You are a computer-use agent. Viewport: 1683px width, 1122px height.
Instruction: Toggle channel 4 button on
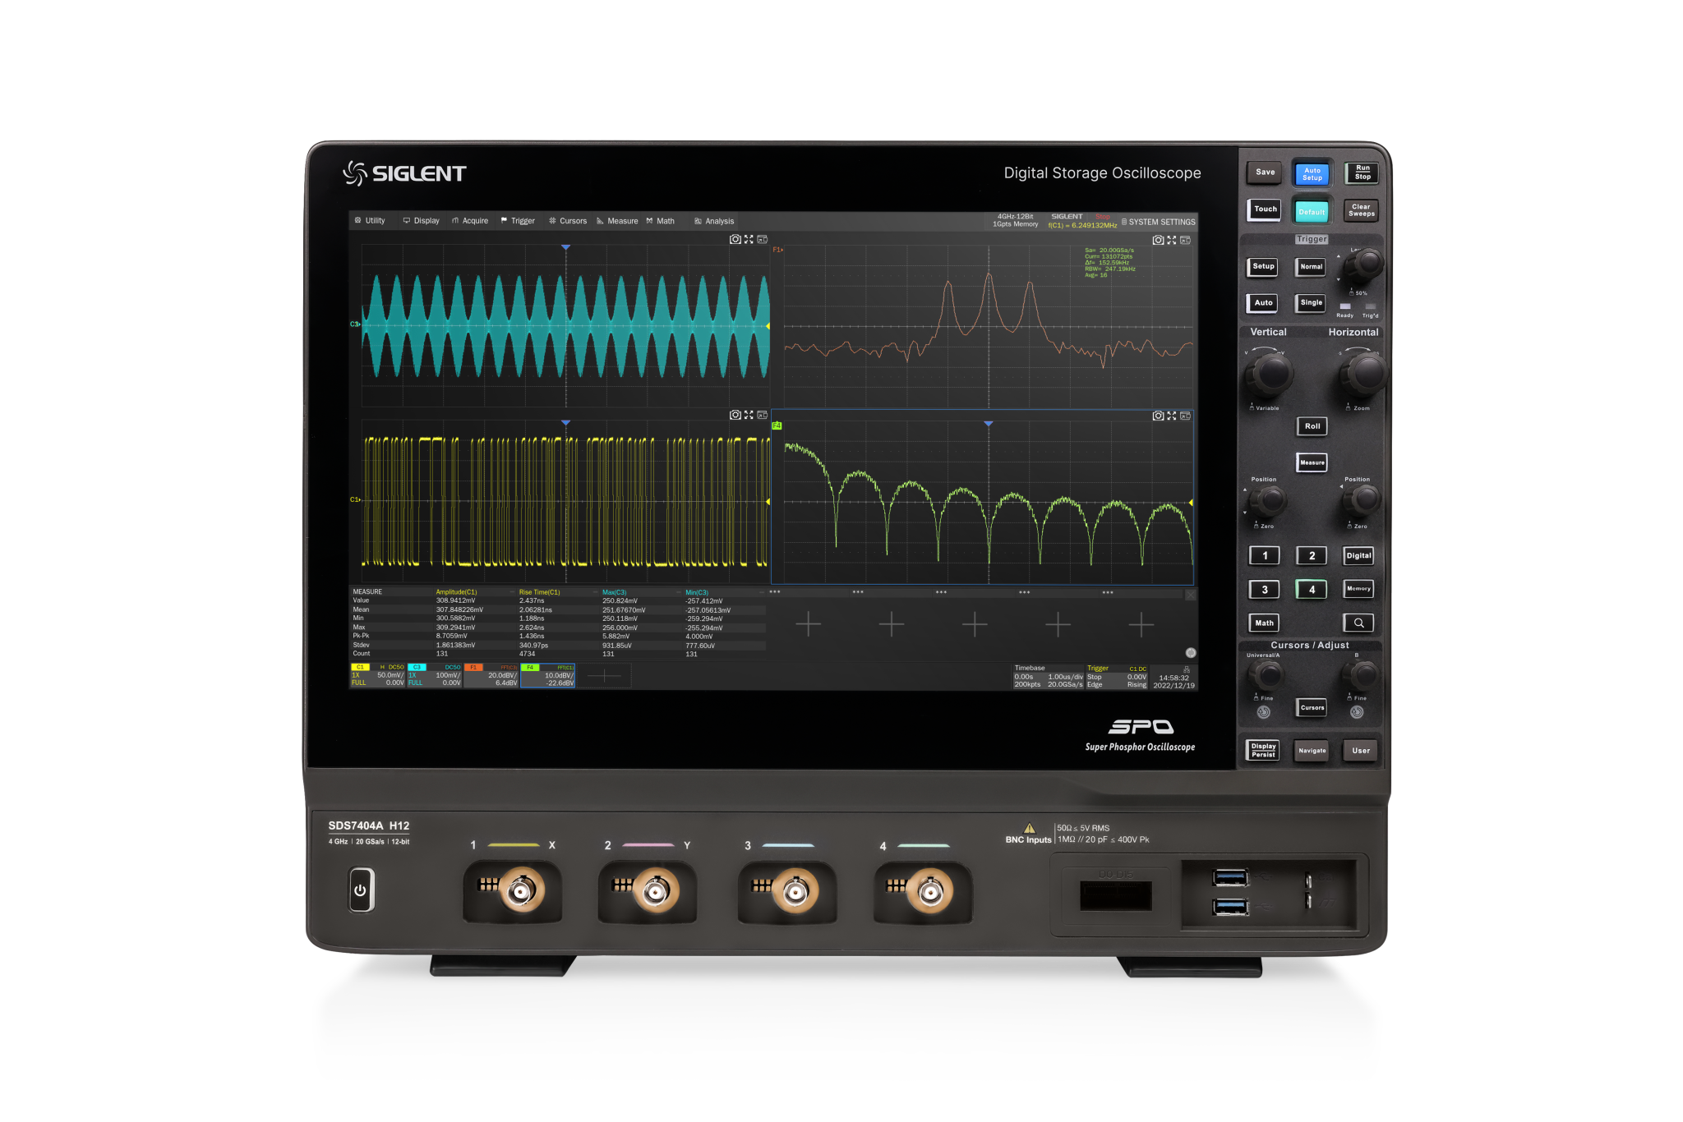1311,590
